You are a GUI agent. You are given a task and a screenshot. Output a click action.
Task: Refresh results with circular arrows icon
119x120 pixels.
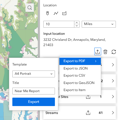114,52
